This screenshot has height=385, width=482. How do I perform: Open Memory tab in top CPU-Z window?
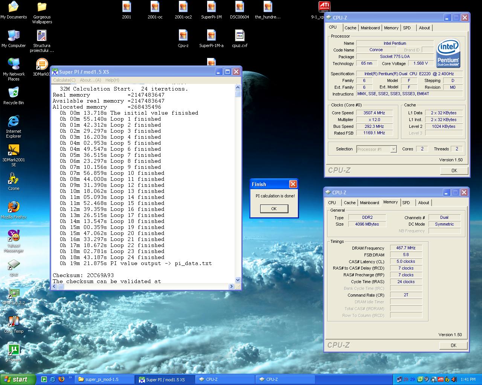(x=391, y=28)
